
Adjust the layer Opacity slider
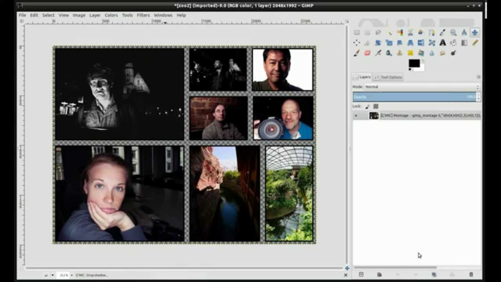[415, 97]
